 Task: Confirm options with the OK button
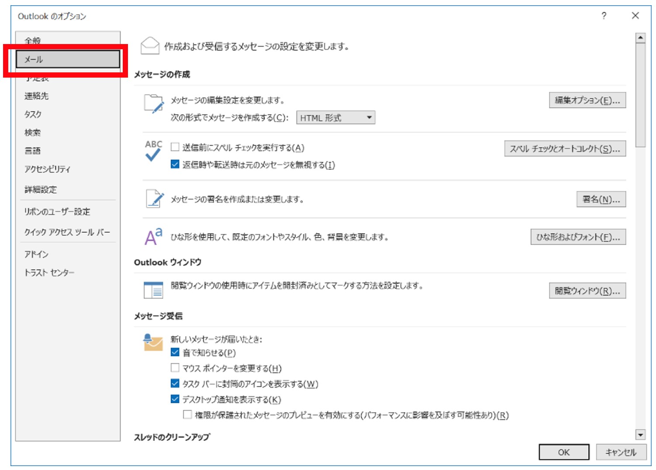[564, 452]
